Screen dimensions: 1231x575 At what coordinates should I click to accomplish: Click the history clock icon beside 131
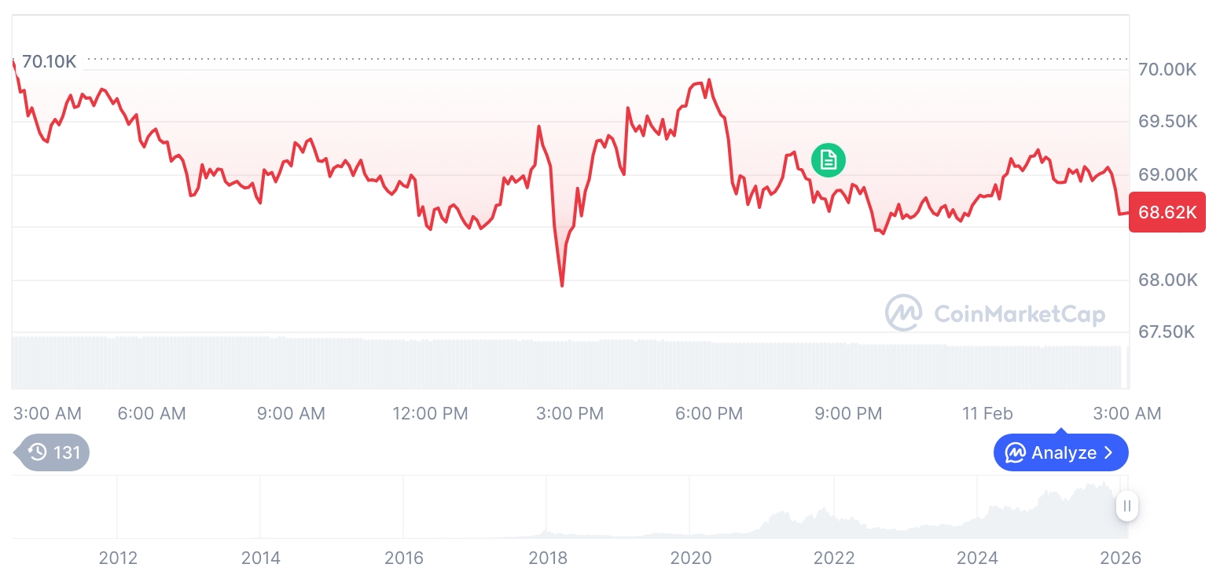37,452
